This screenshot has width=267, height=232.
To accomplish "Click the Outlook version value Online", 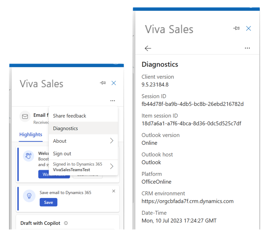I will 149,143.
